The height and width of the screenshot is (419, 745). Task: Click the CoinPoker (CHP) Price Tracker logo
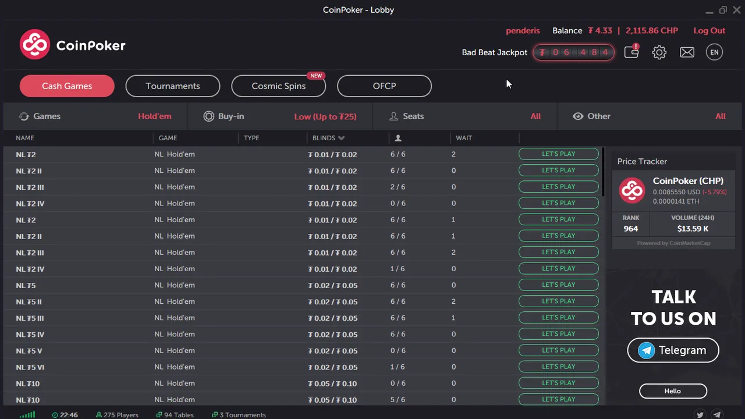pos(632,190)
